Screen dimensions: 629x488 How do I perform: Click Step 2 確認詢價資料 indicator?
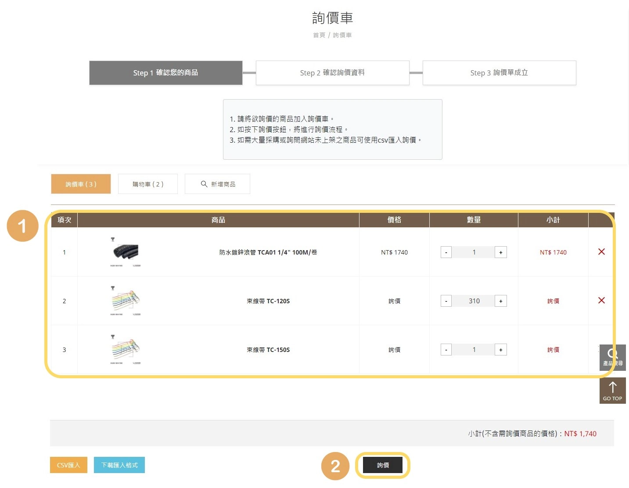332,73
